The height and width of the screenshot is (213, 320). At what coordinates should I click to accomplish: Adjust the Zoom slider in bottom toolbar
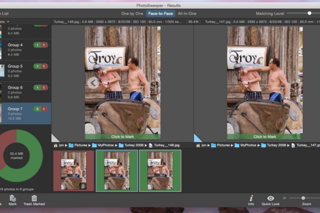click(303, 198)
